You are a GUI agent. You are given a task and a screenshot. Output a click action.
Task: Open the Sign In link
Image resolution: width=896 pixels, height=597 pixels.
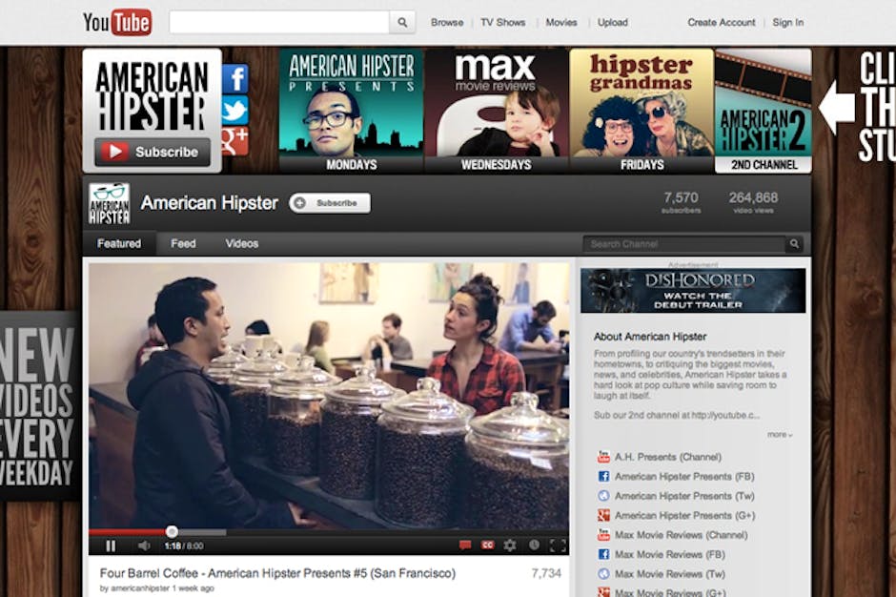pos(787,23)
